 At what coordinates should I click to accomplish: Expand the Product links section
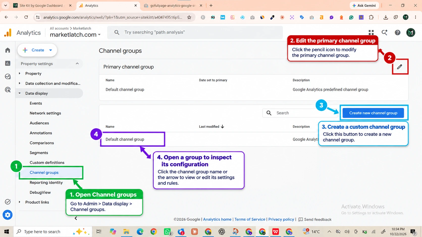(20, 202)
